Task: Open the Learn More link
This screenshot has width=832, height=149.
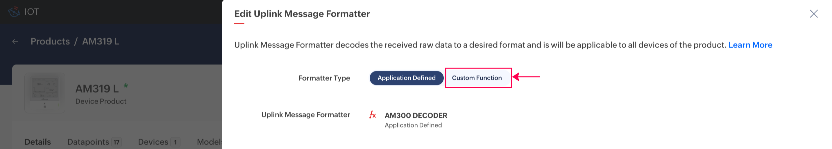Action: [x=750, y=45]
